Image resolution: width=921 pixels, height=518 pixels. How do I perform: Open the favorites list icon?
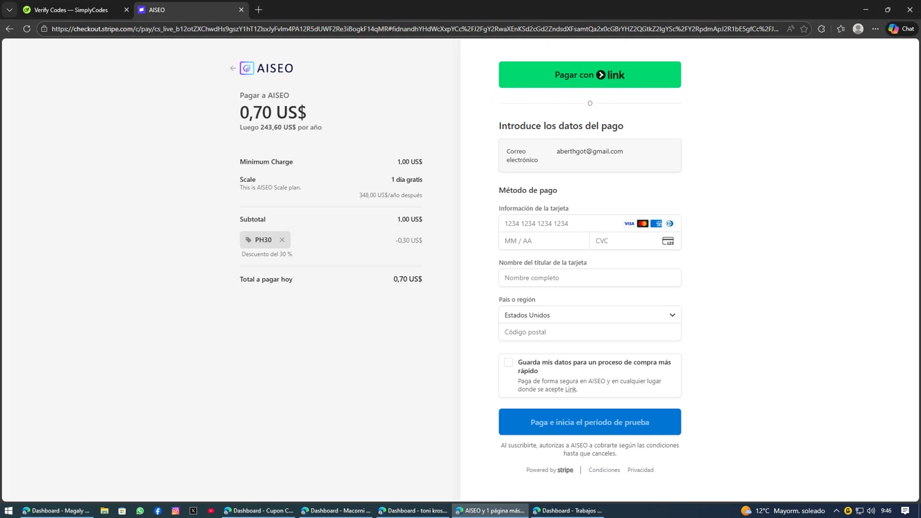coord(841,29)
